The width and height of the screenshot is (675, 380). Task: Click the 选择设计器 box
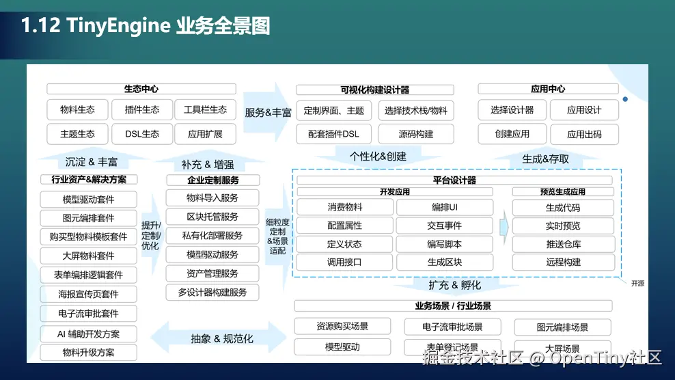(x=512, y=110)
